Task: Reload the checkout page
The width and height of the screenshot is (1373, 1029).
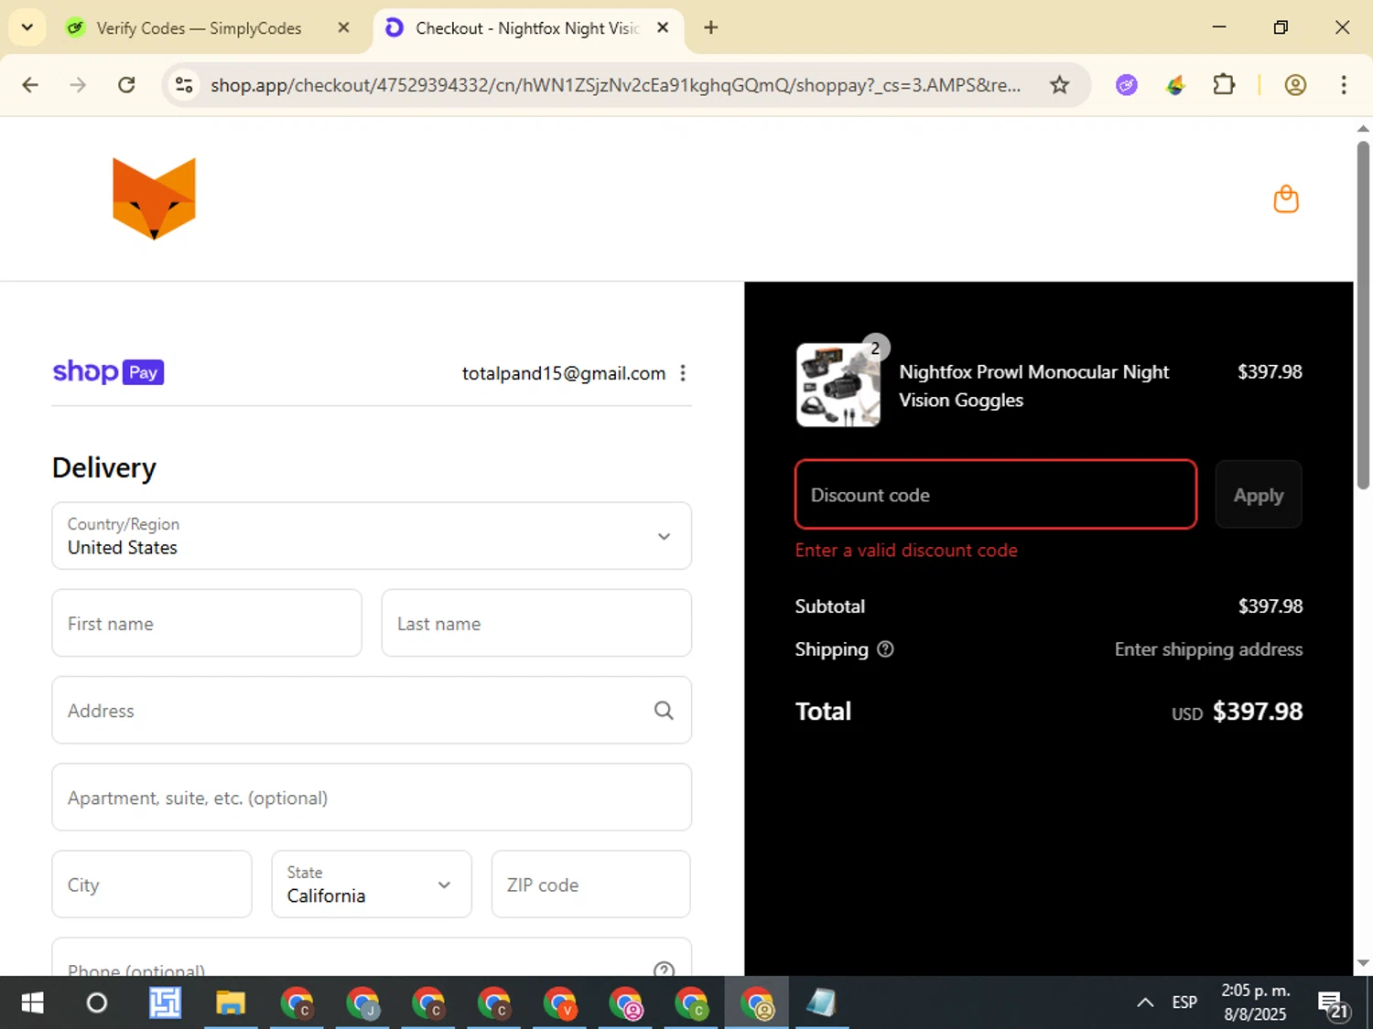Action: 126,85
